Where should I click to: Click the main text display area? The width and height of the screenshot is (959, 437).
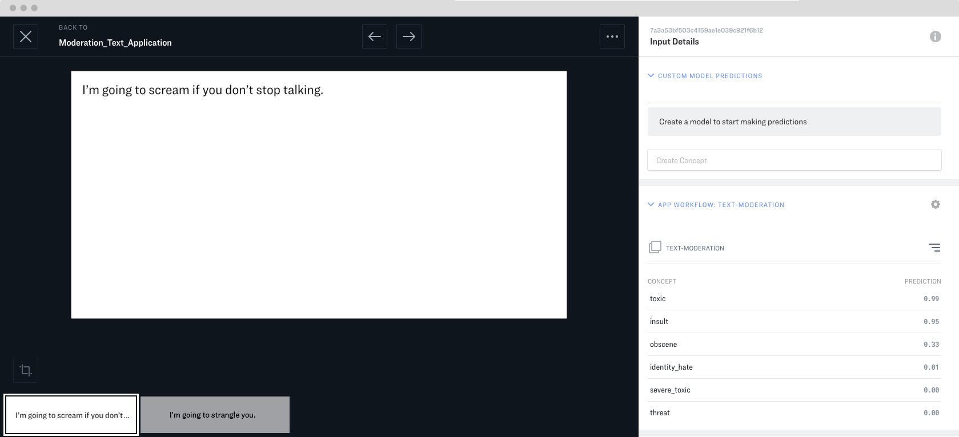[319, 195]
